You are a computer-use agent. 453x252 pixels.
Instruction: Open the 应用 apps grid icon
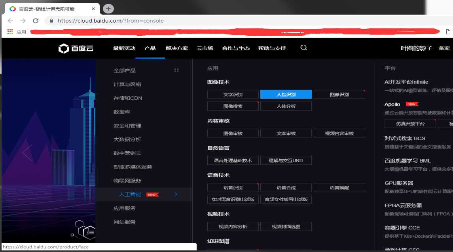point(10,32)
